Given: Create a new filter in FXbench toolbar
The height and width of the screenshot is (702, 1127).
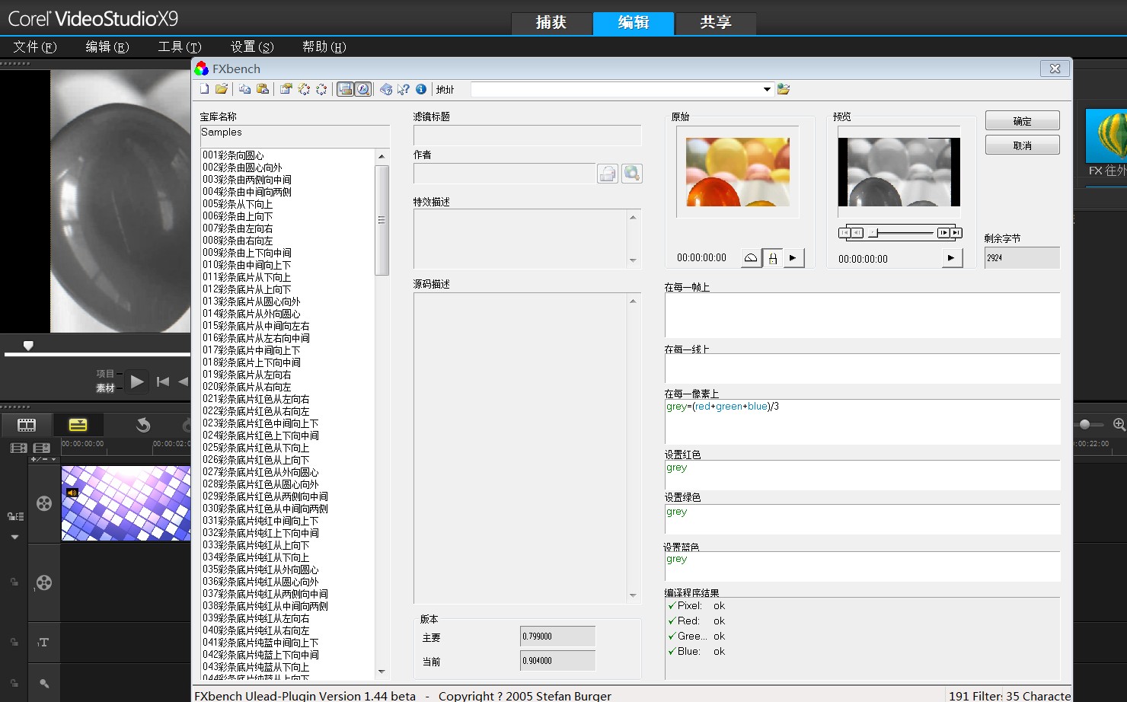Looking at the screenshot, I should [x=204, y=89].
